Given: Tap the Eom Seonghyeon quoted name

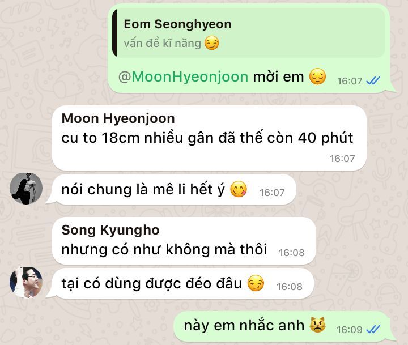Looking at the screenshot, I should [x=177, y=24].
